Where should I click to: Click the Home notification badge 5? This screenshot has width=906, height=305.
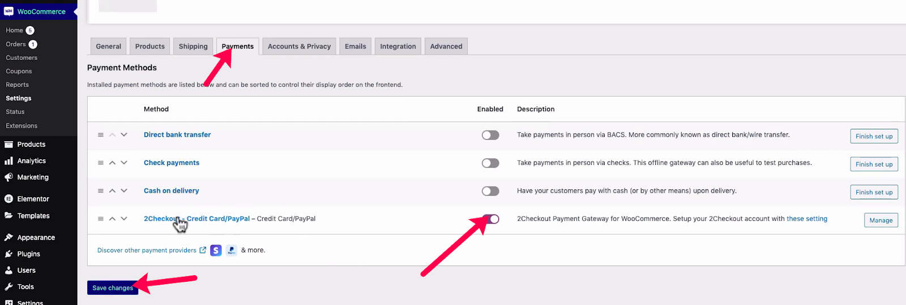pyautogui.click(x=30, y=30)
